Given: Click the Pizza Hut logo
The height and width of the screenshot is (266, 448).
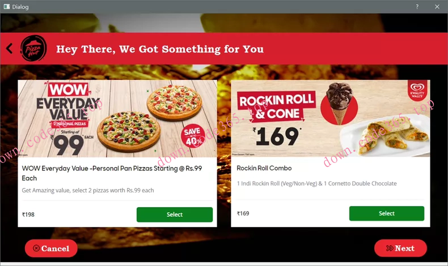Looking at the screenshot, I should point(33,48).
